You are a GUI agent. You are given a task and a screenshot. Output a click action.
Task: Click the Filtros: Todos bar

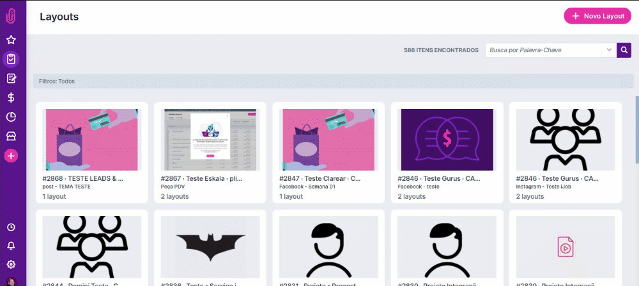click(334, 82)
